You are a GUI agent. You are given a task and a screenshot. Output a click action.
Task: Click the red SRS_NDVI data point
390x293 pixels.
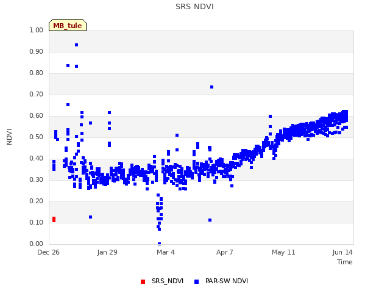click(54, 219)
